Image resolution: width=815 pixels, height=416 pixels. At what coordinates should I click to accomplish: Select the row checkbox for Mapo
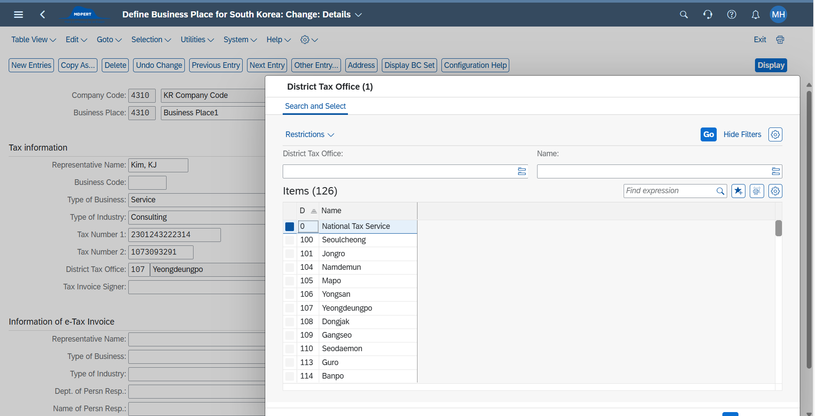(290, 281)
